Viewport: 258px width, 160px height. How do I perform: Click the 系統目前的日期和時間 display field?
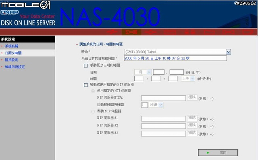tap(175, 58)
